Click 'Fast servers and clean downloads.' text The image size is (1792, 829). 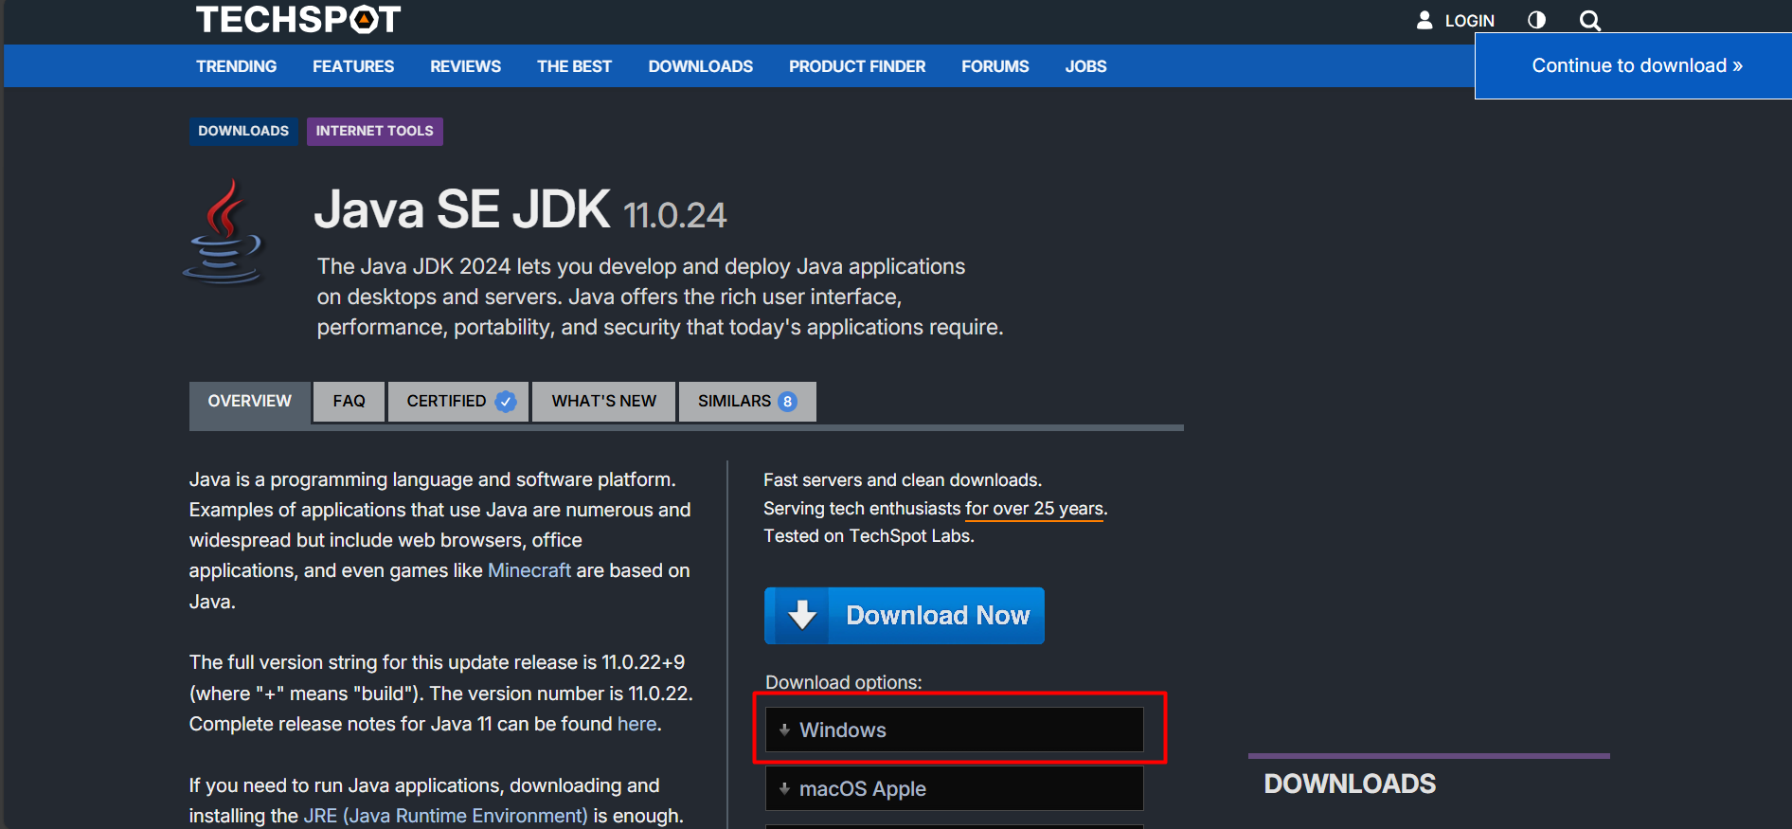[x=903, y=480]
